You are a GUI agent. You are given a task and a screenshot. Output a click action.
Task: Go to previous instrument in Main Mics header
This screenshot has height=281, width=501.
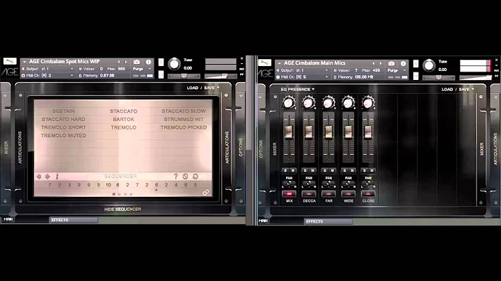pos(373,63)
